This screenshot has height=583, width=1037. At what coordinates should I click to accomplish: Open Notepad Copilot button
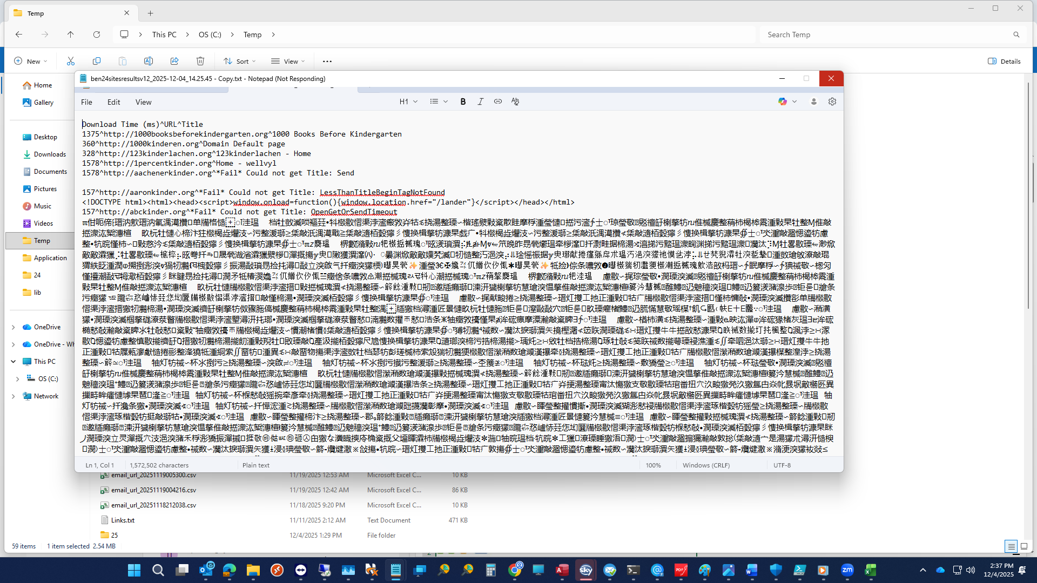[x=783, y=101]
